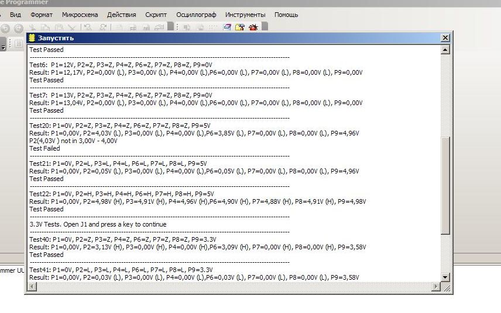Click the Result line showing P1=13,04V

click(x=196, y=103)
